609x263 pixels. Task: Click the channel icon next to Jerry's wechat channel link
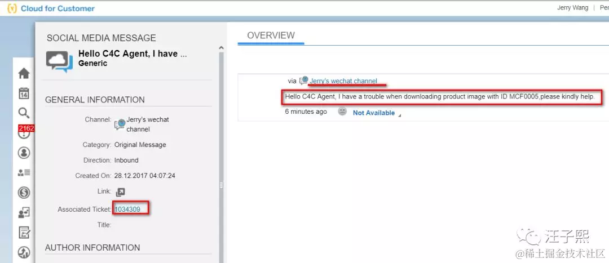coord(304,81)
